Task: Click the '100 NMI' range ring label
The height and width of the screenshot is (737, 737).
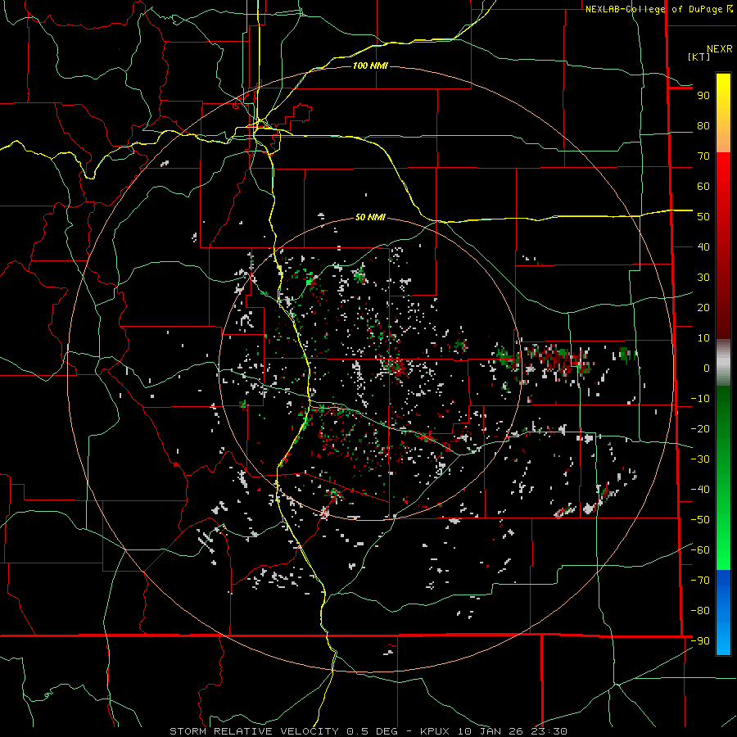Action: tap(370, 66)
